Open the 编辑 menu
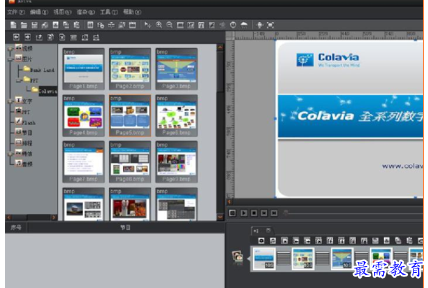 39,12
